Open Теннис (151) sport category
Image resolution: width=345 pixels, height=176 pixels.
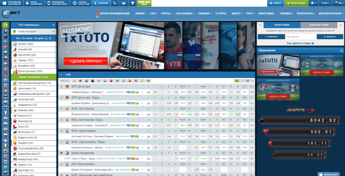point(34,60)
